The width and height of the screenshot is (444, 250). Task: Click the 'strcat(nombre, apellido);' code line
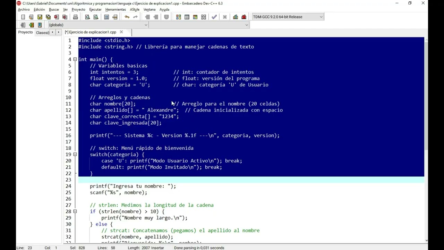(x=137, y=237)
